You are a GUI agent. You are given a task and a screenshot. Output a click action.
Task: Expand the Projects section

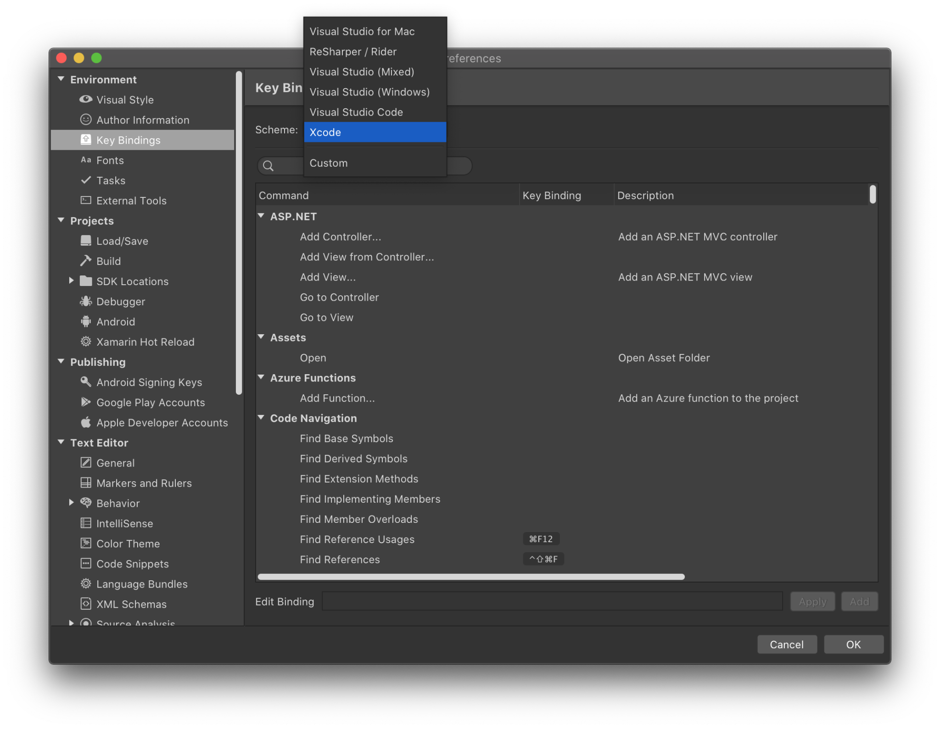[61, 221]
